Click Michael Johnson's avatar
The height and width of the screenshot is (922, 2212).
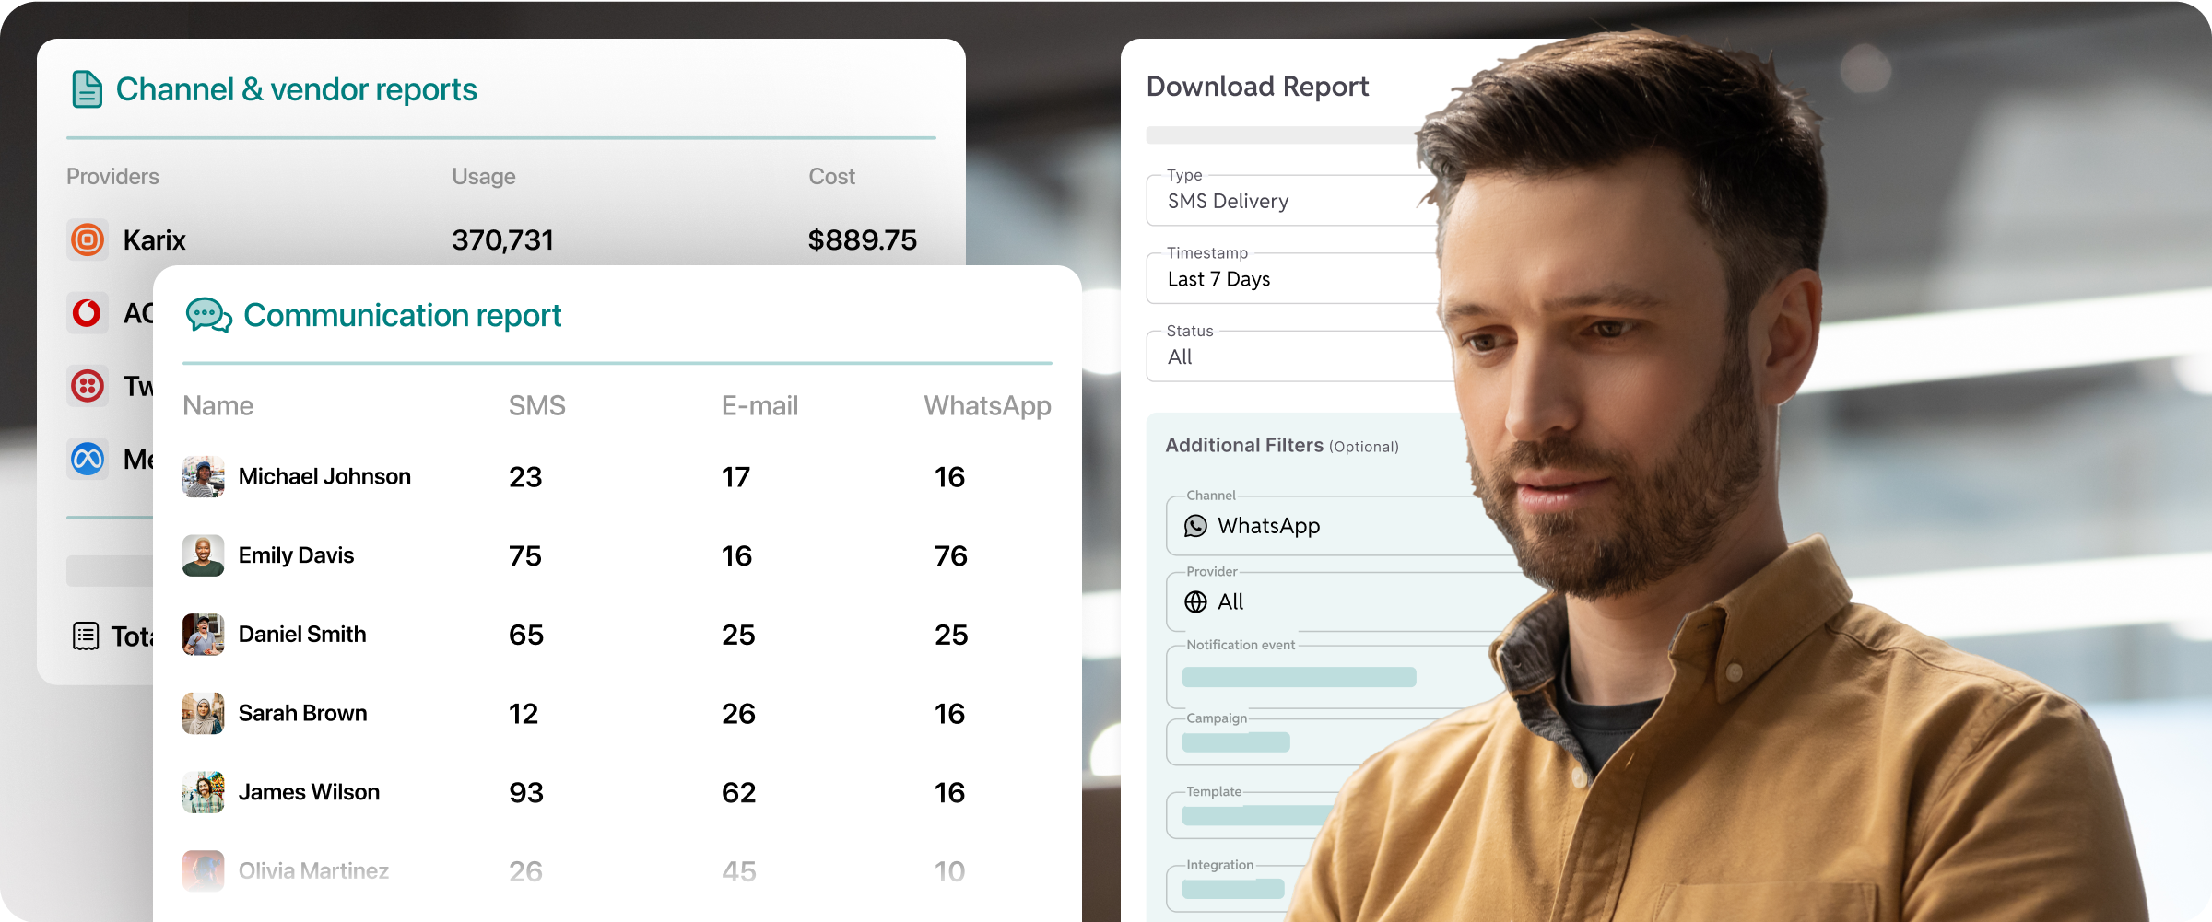pos(203,476)
